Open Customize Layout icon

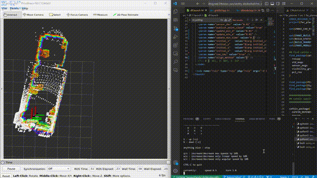(284, 3)
